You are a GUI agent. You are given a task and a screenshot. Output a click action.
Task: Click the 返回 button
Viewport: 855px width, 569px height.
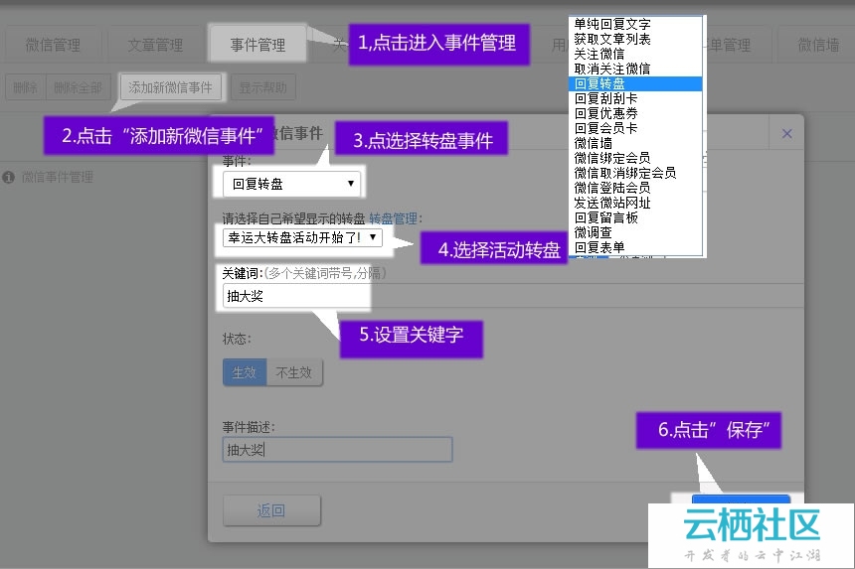tap(271, 510)
